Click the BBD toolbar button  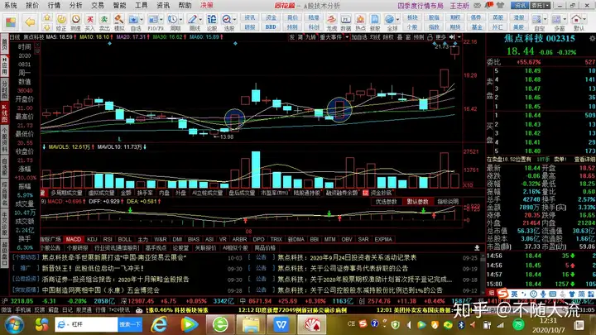tap(271, 27)
